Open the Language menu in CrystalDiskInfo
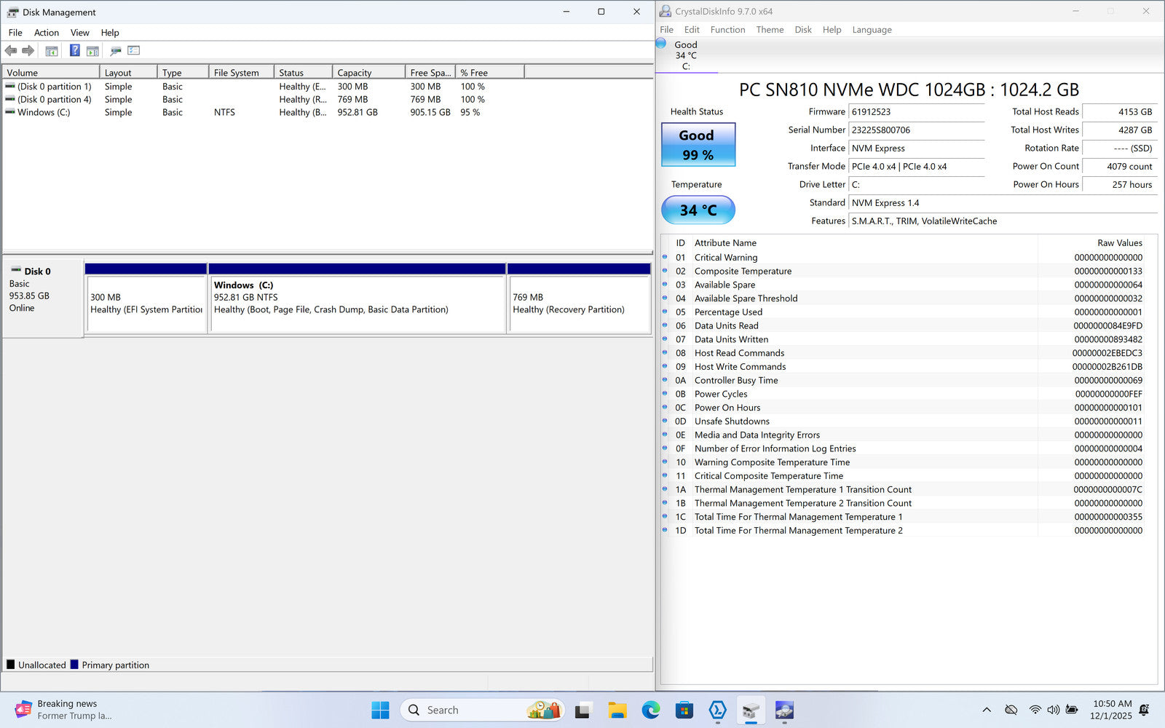 pos(872,30)
